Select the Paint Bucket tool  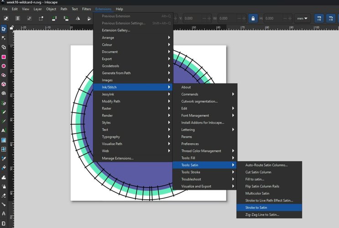(x=4, y=168)
